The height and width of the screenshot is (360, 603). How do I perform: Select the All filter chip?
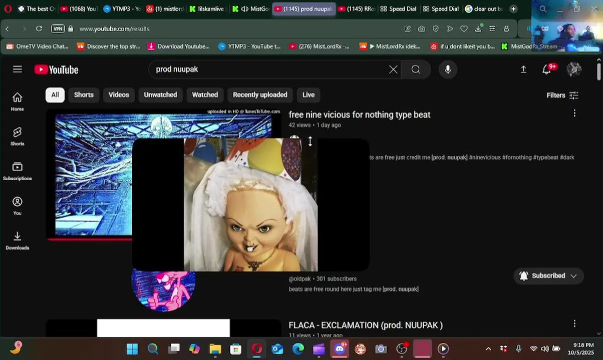[x=55, y=95]
